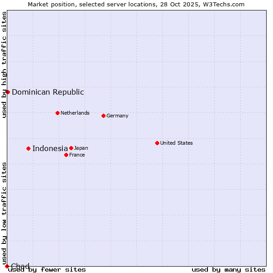
Task: Click the Indonesia text label
Action: (x=50, y=148)
